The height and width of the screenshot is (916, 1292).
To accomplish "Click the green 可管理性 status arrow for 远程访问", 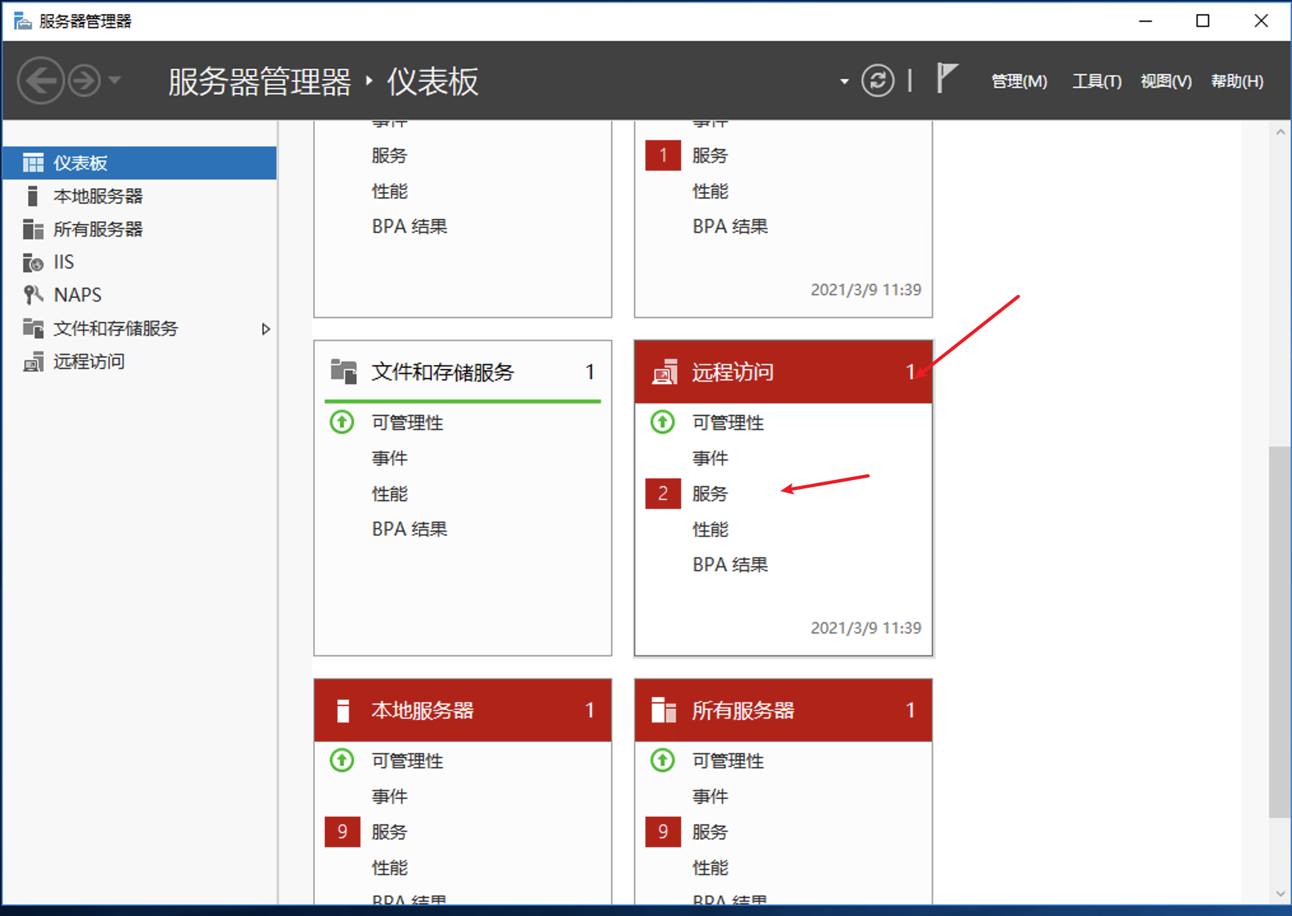I will pos(662,422).
